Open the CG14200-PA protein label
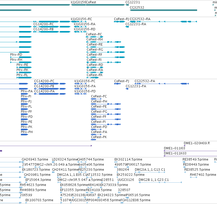 click(x=44, y=91)
